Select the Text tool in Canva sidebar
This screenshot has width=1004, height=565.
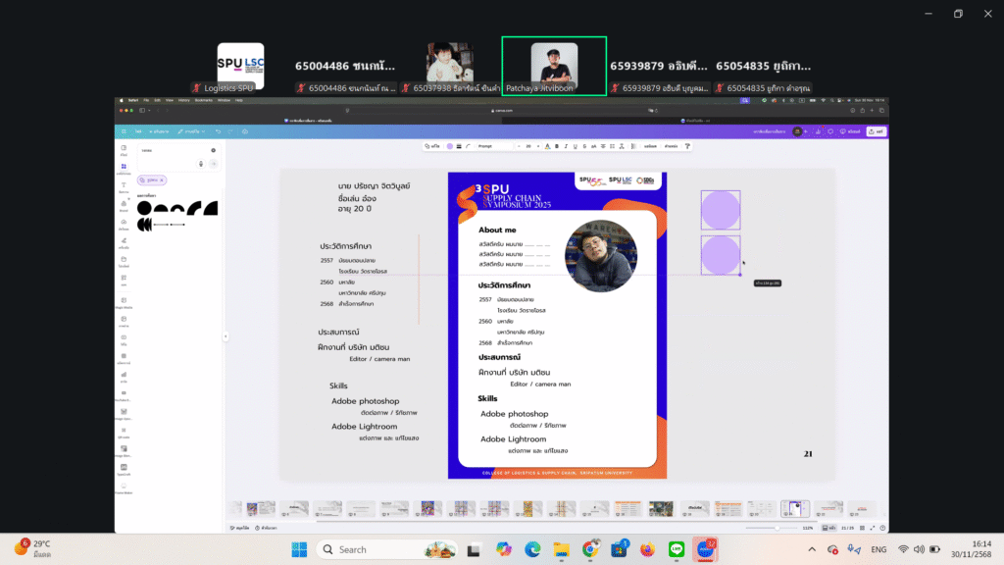point(124,186)
